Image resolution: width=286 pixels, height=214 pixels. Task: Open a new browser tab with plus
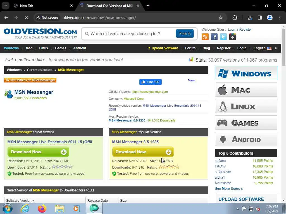(148, 6)
